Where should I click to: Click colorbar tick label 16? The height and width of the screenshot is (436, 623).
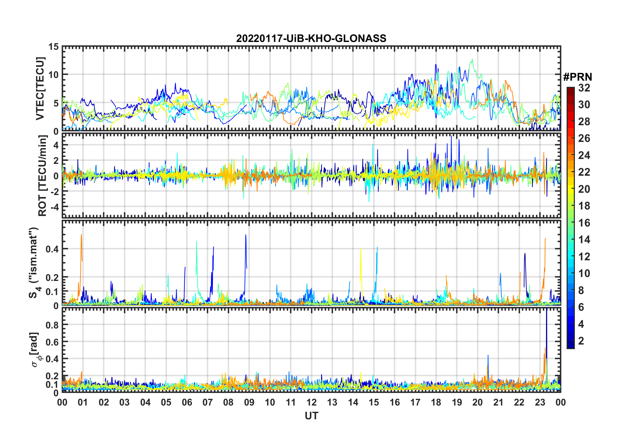584,223
